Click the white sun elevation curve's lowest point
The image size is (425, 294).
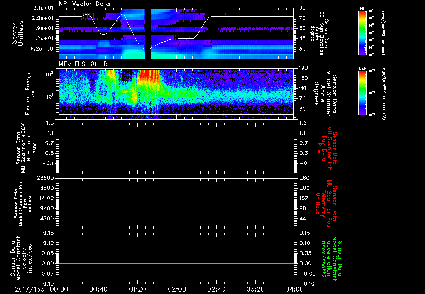point(147,49)
